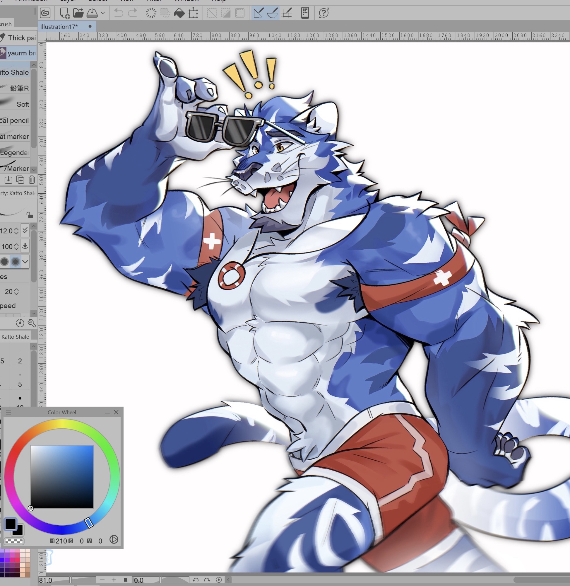Click the Scale/Rotate transform icon
This screenshot has width=570, height=586.
coord(194,13)
